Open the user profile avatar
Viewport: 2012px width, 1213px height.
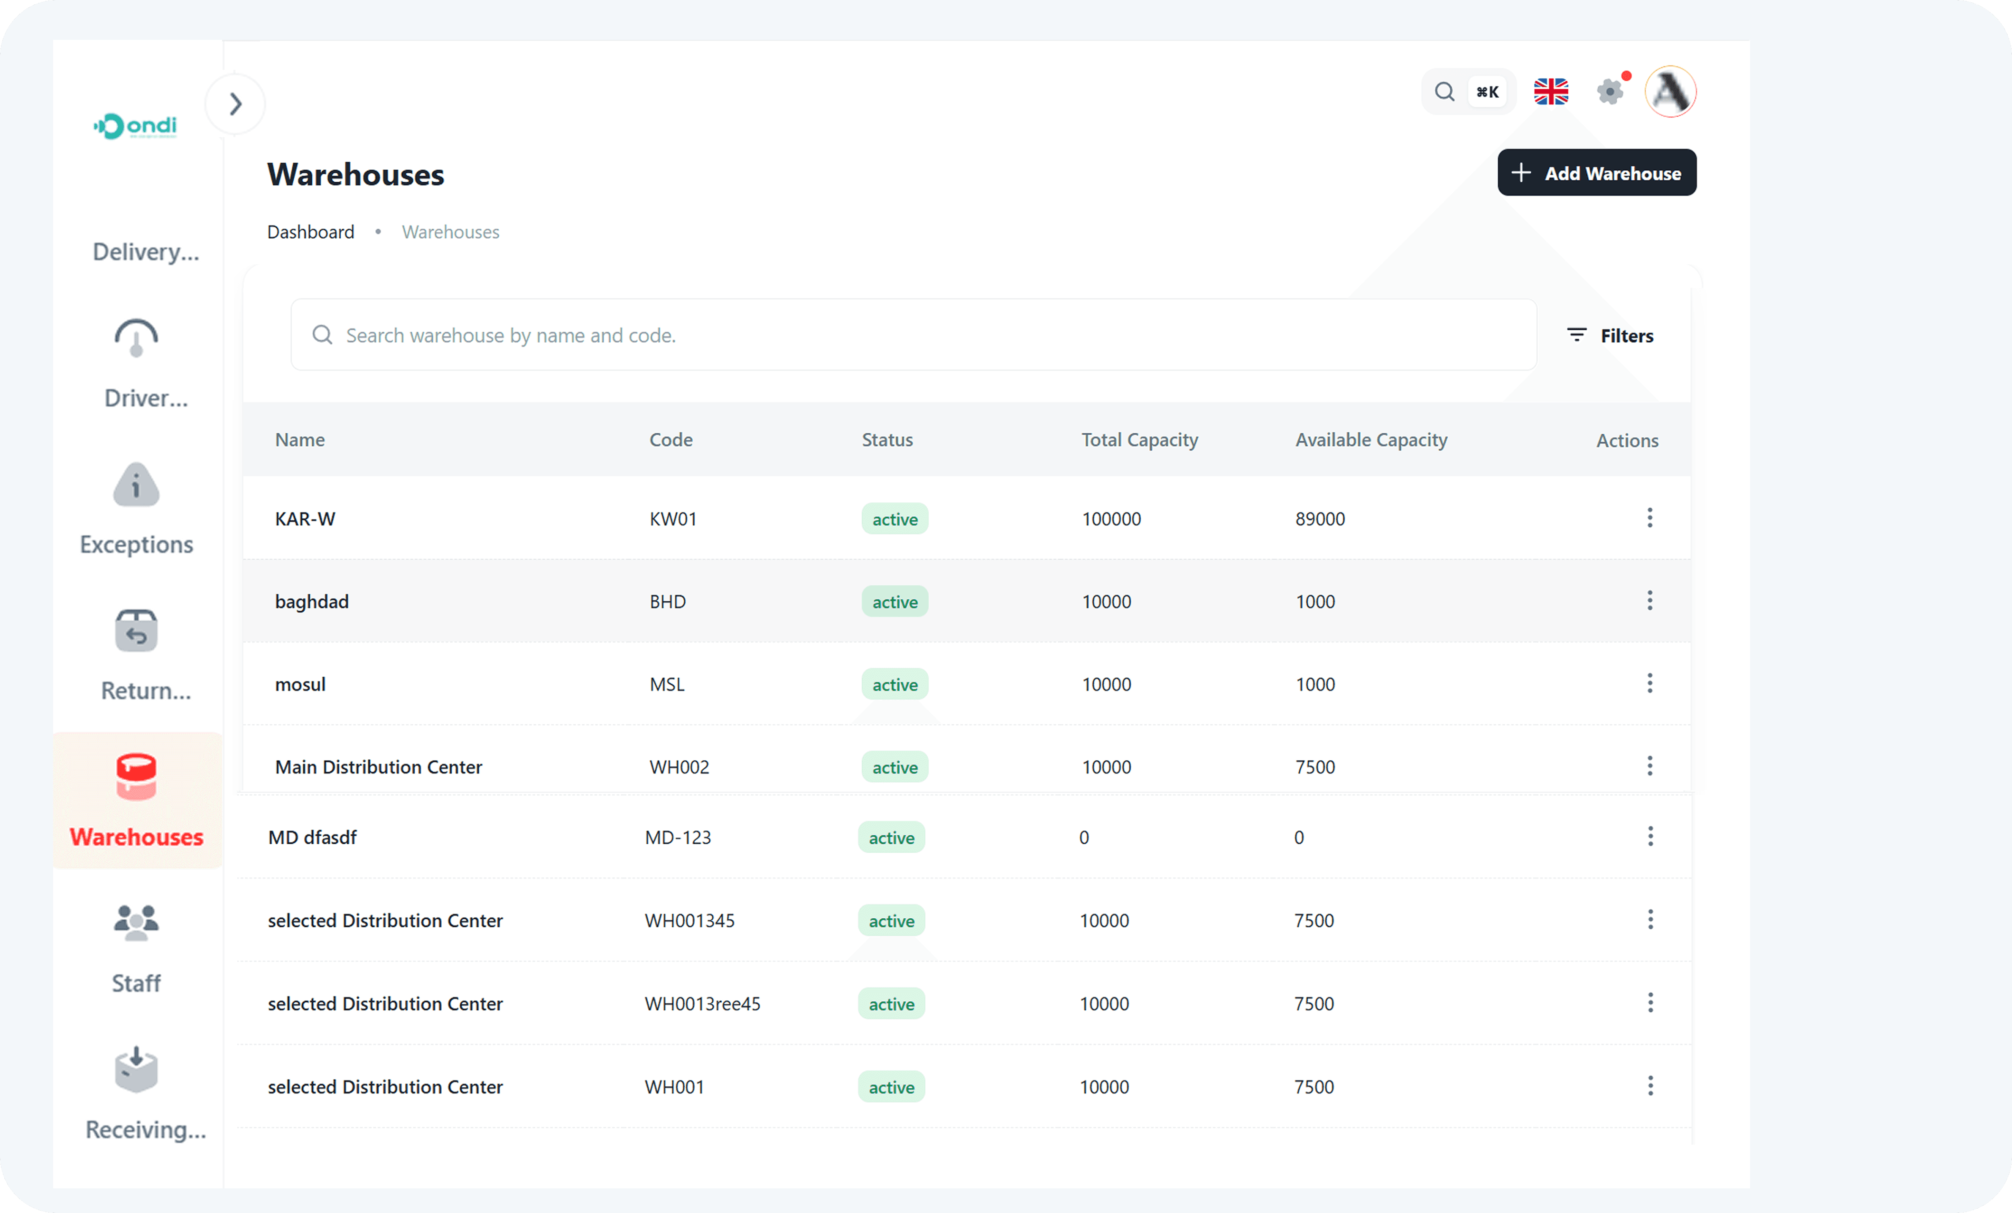(x=1670, y=92)
